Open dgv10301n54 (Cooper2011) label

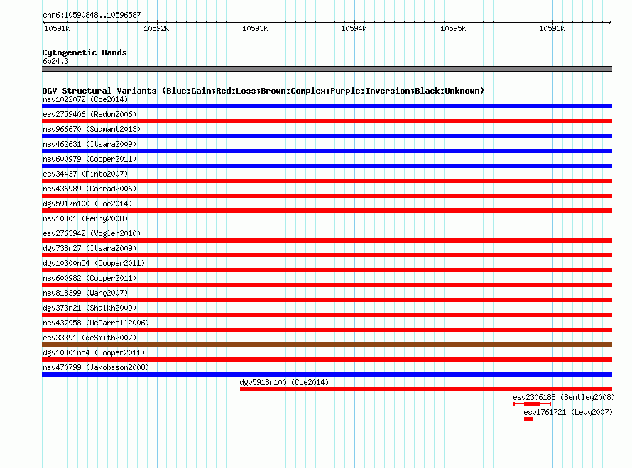[94, 352]
